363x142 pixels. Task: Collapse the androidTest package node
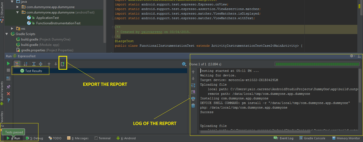tap(18, 12)
